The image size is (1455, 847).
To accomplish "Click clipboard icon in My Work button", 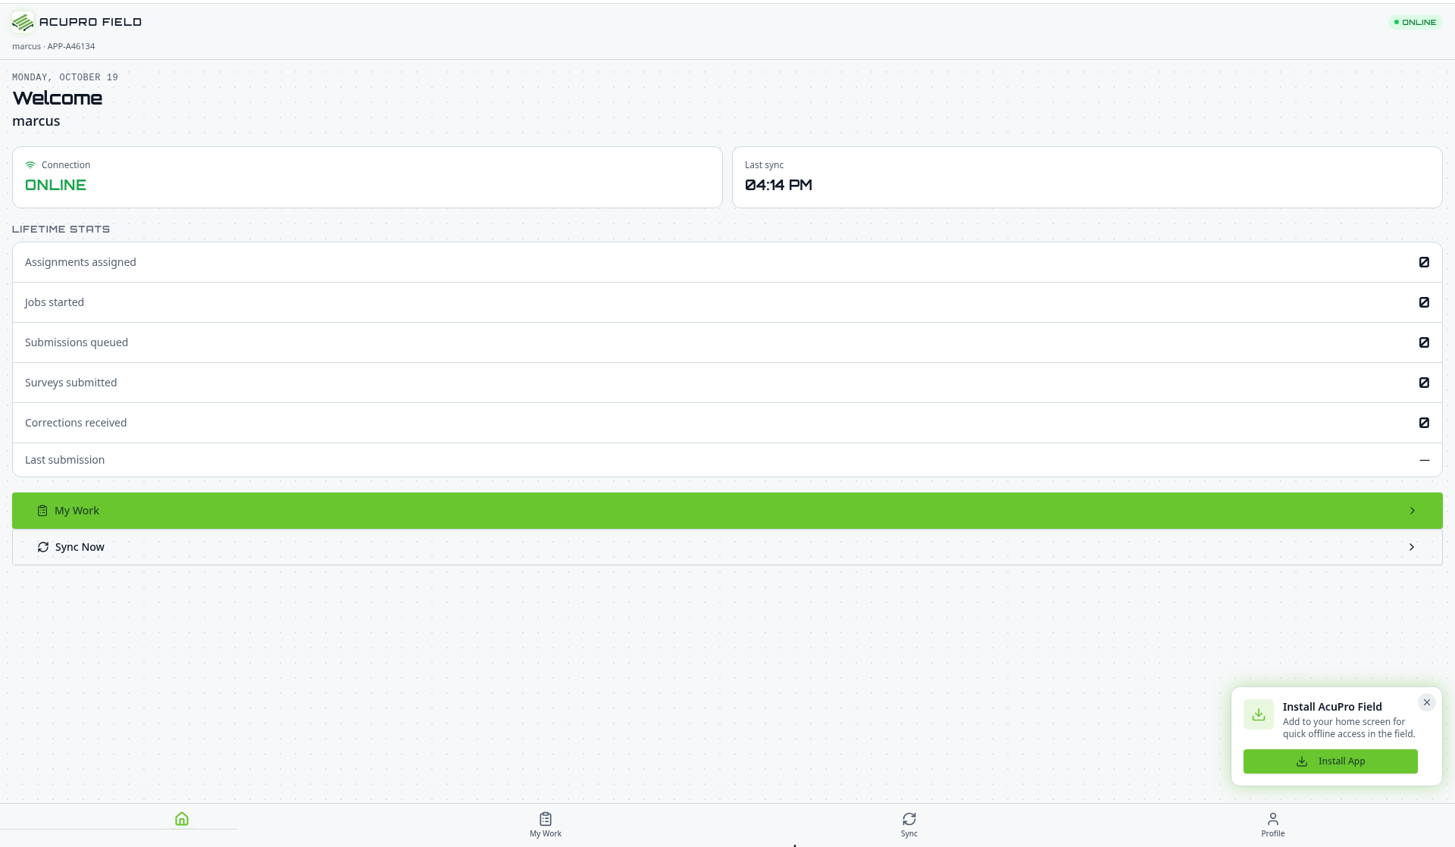I will tap(42, 511).
